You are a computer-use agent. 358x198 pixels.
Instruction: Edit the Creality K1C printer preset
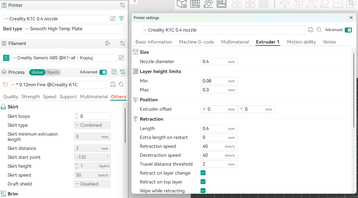(113, 18)
